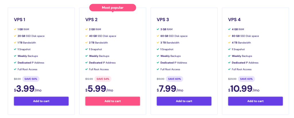294x118 pixels.
Task: Click the pink SAVE 54% badge
Action: tap(103, 79)
